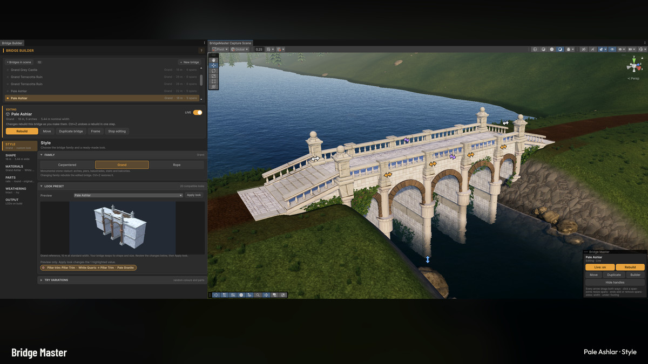648x364 pixels.
Task: Toggle scene lighting icon in scene toolbar
Action: pyautogui.click(x=592, y=49)
